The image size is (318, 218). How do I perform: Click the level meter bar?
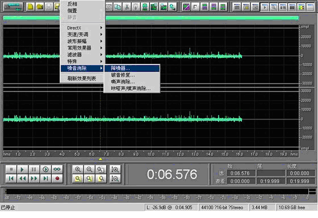click(156, 191)
